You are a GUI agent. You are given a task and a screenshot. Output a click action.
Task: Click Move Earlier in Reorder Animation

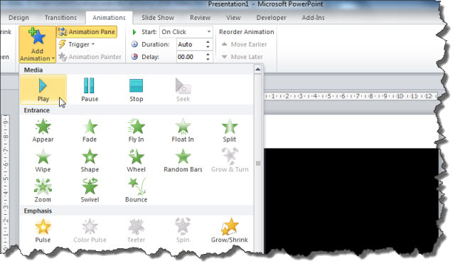[x=244, y=44]
